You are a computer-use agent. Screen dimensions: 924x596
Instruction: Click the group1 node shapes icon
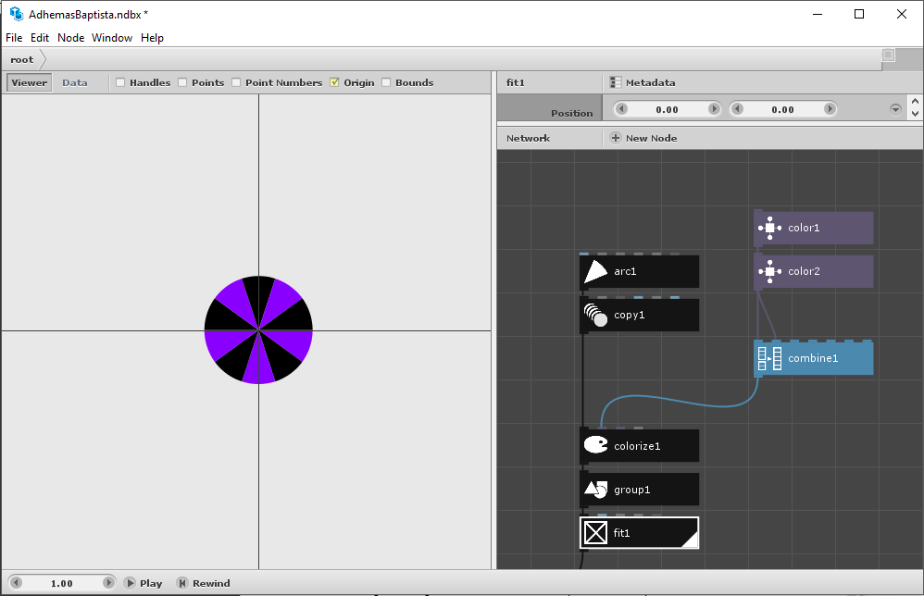pyautogui.click(x=595, y=490)
